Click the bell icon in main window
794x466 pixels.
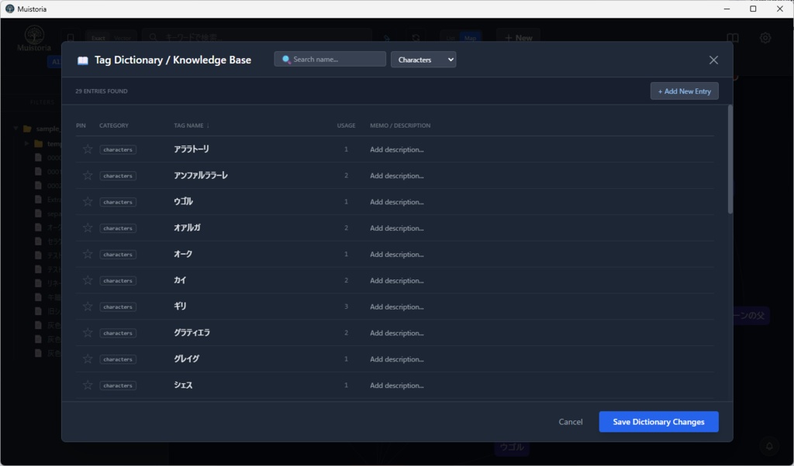pyautogui.click(x=769, y=446)
